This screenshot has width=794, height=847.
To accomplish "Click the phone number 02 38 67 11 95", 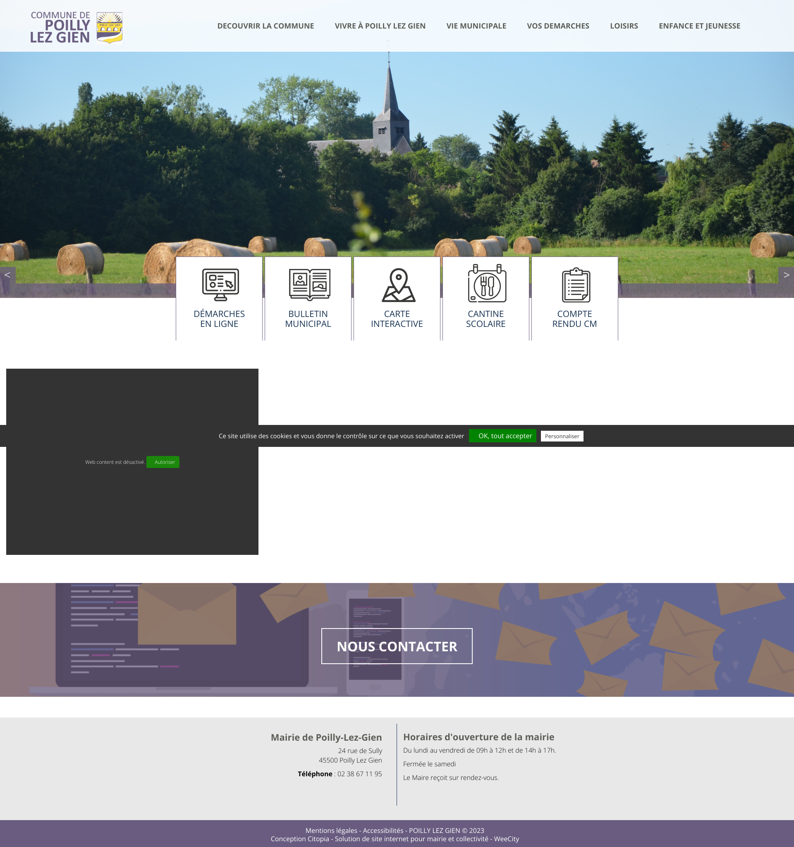I will (360, 774).
